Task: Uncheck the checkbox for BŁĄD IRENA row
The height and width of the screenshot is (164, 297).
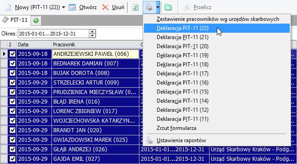Action: click(x=12, y=102)
